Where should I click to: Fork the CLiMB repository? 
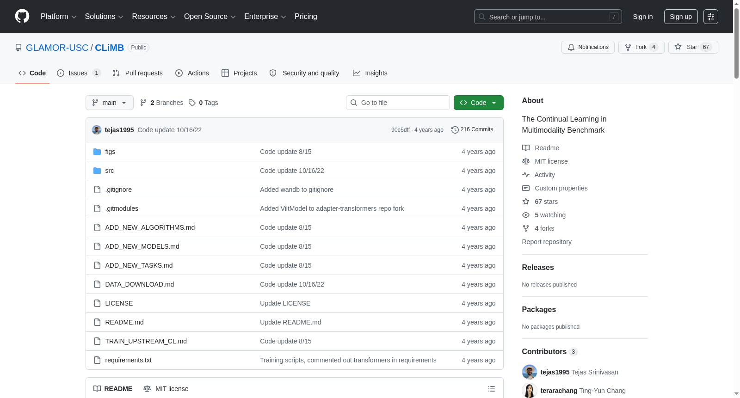click(641, 47)
